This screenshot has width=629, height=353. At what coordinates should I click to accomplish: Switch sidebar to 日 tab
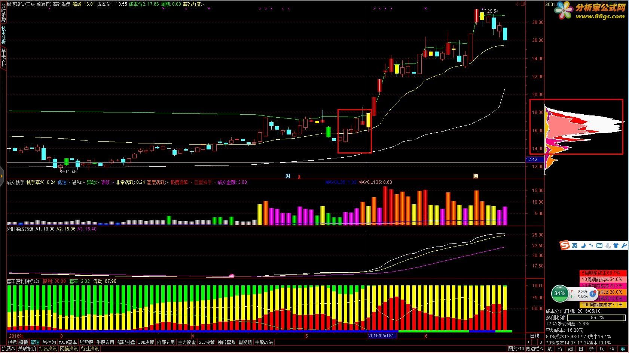click(581, 349)
